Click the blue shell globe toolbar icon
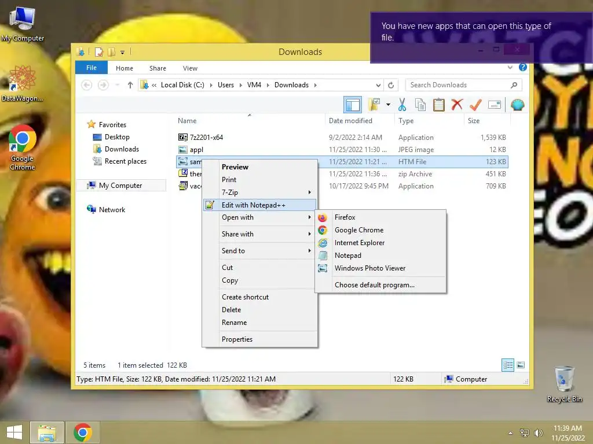The width and height of the screenshot is (593, 444). [517, 105]
